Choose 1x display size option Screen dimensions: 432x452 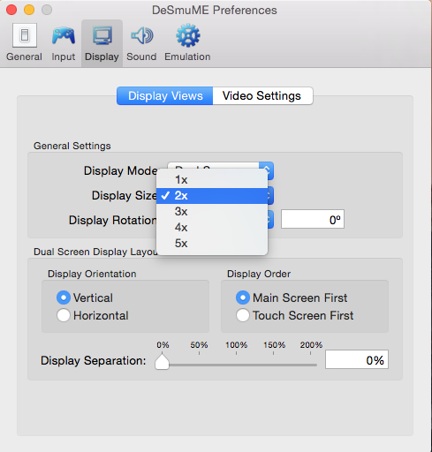[x=212, y=179]
